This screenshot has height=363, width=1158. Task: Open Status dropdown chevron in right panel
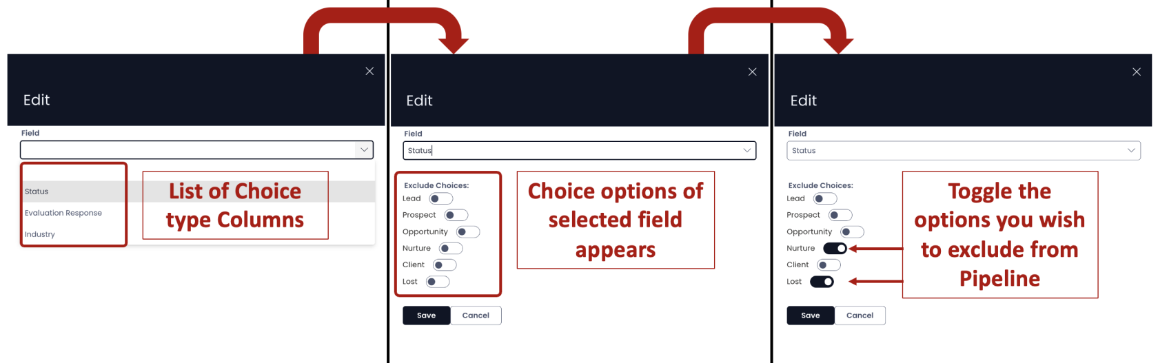pyautogui.click(x=1131, y=150)
